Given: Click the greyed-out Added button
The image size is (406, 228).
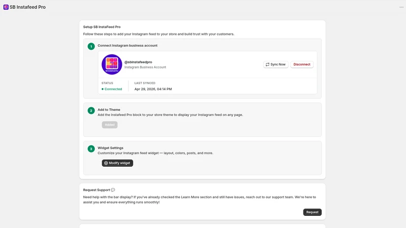Looking at the screenshot, I should [110, 125].
